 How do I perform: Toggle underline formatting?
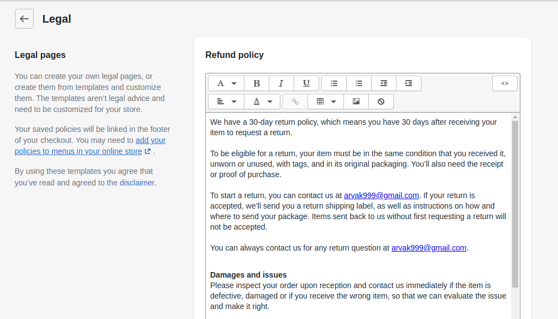(306, 83)
